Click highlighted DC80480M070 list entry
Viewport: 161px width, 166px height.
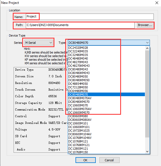point(106,95)
